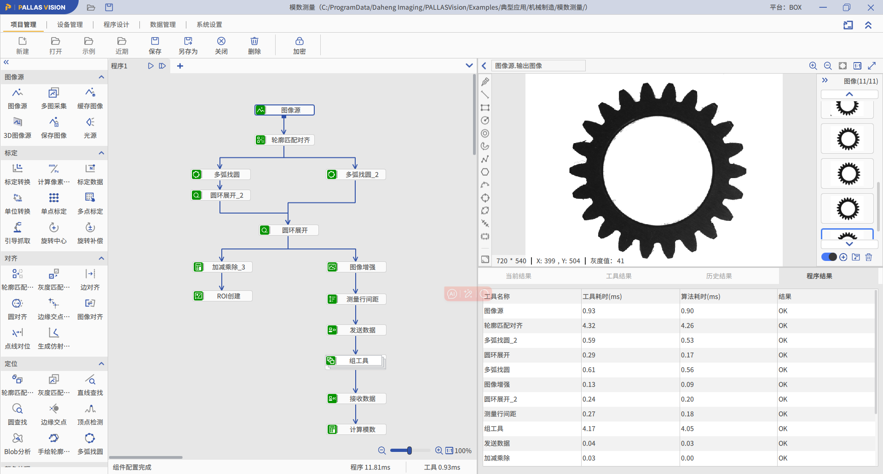This screenshot has height=474, width=883.
Task: Select the second gear thumbnail in image list
Action: click(847, 139)
